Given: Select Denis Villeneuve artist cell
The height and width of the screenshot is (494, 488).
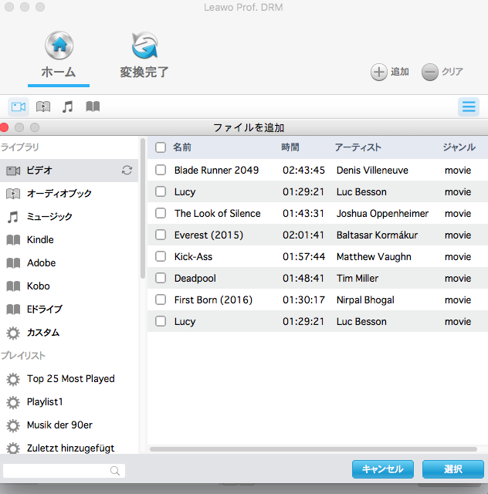Looking at the screenshot, I should 372,170.
